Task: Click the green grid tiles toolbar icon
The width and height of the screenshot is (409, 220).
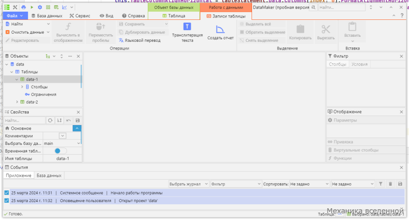Action: [48, 7]
